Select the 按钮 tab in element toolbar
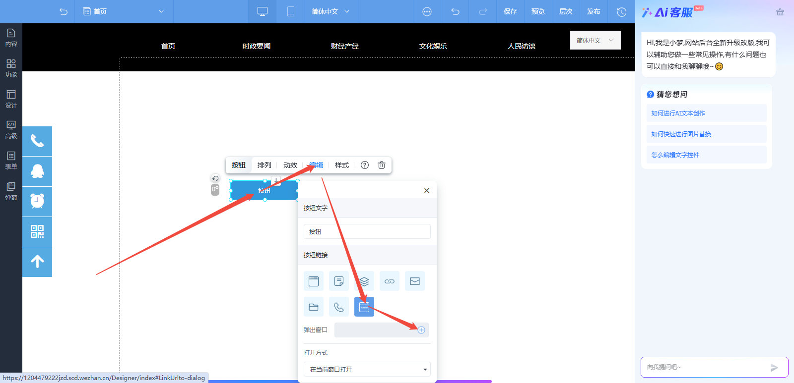Image resolution: width=794 pixels, height=383 pixels. pyautogui.click(x=239, y=165)
